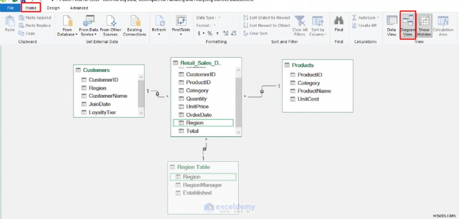
Task: Open From Database import option
Action: pos(67,26)
